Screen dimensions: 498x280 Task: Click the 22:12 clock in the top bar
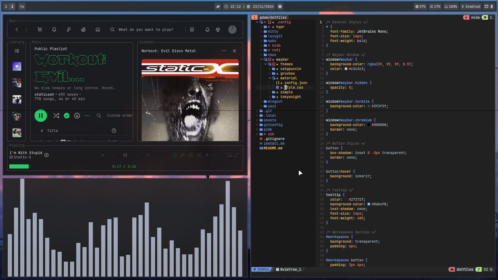click(233, 7)
